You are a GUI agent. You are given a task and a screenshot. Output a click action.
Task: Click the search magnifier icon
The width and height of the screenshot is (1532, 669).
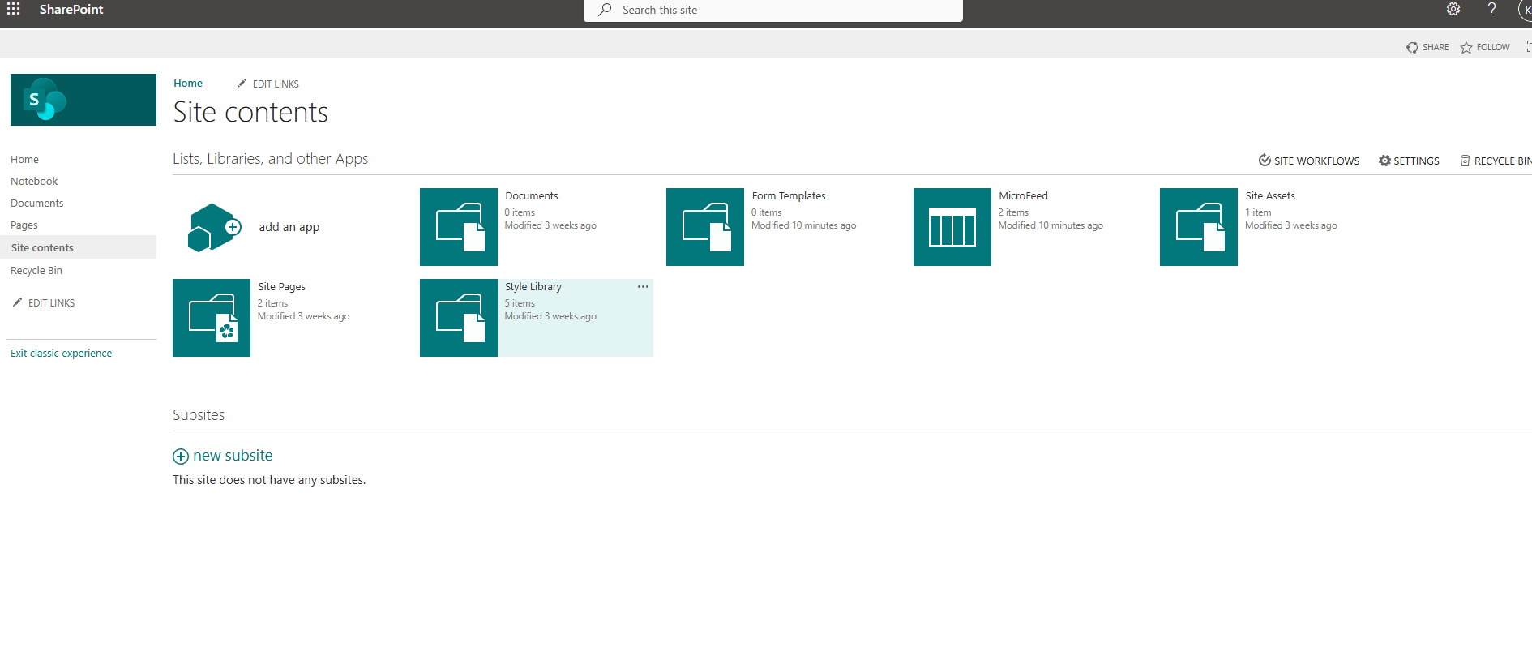pyautogui.click(x=605, y=10)
